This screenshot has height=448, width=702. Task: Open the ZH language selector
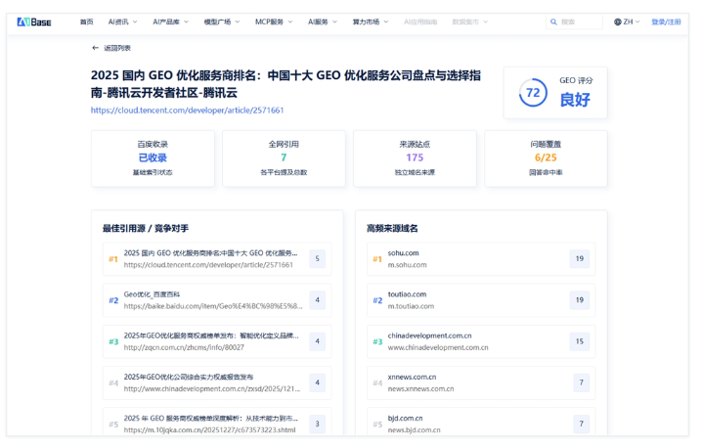[627, 22]
